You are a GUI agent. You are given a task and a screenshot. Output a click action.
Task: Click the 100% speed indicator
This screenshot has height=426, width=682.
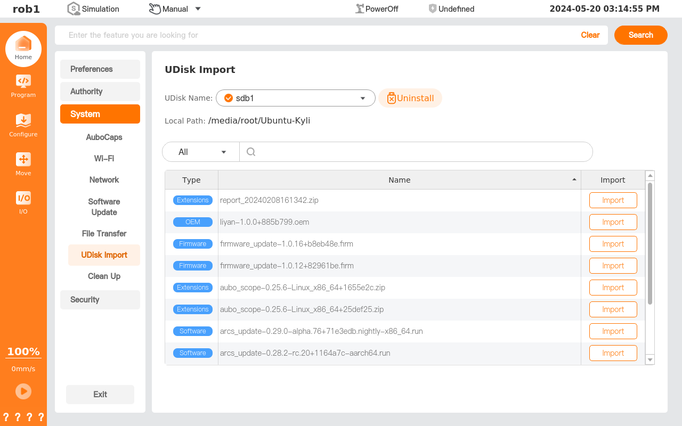point(23,352)
